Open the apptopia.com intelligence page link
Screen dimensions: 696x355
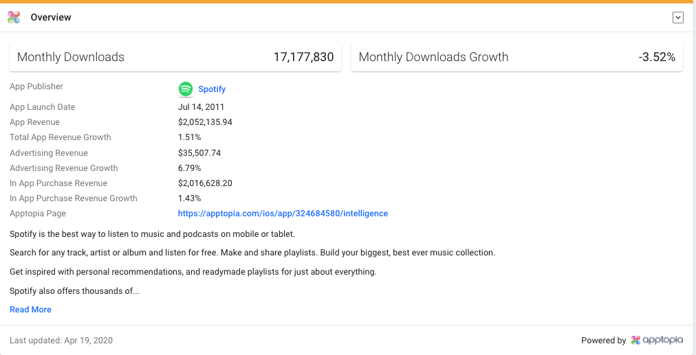[x=283, y=213]
